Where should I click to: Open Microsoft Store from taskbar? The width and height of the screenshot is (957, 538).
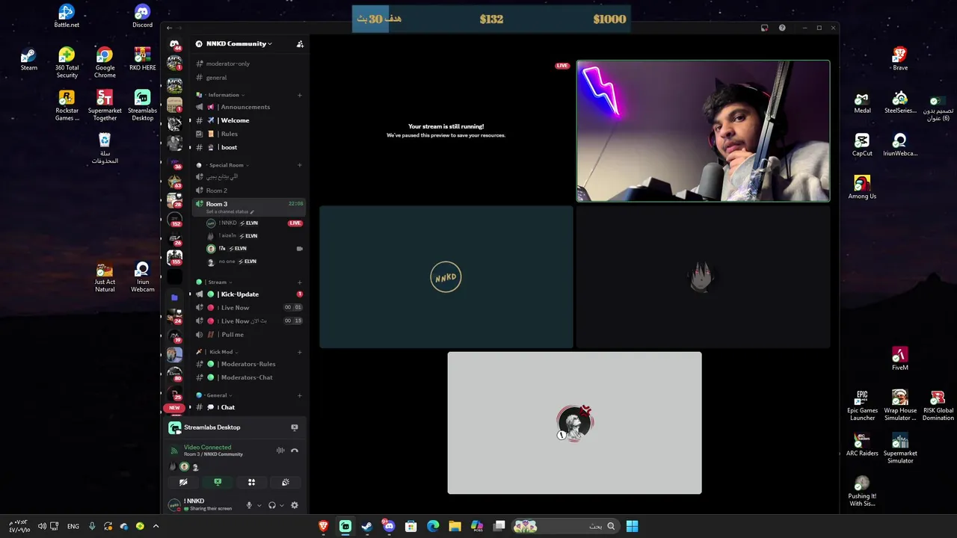point(410,526)
